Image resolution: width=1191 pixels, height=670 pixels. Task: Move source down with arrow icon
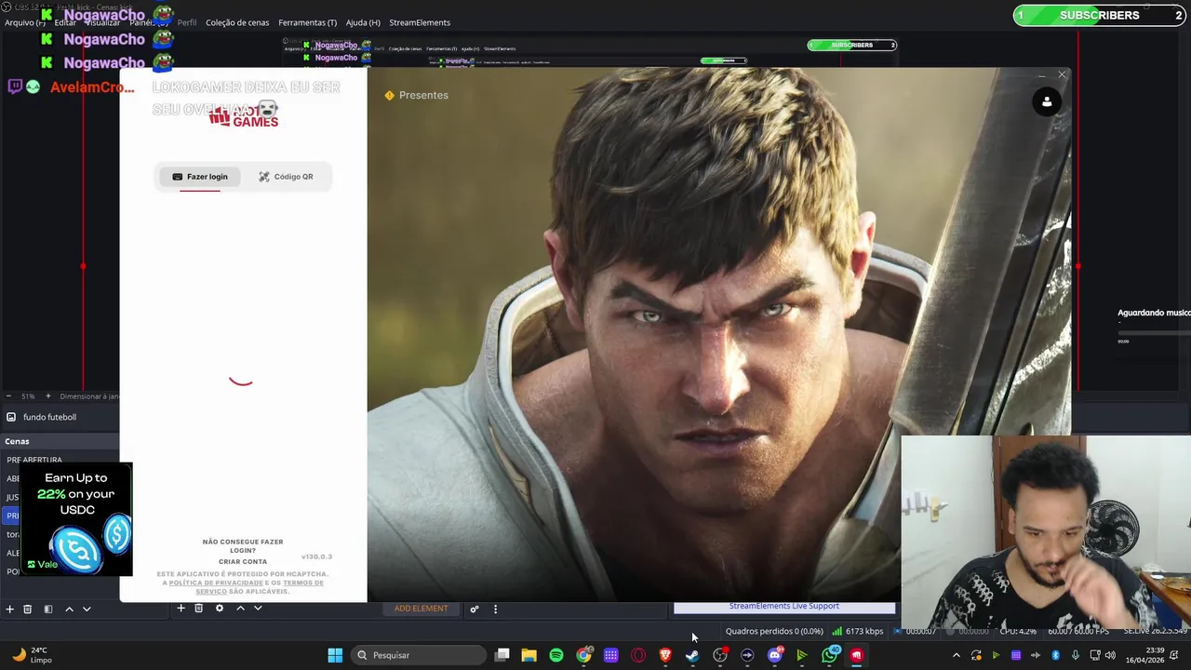pyautogui.click(x=258, y=609)
